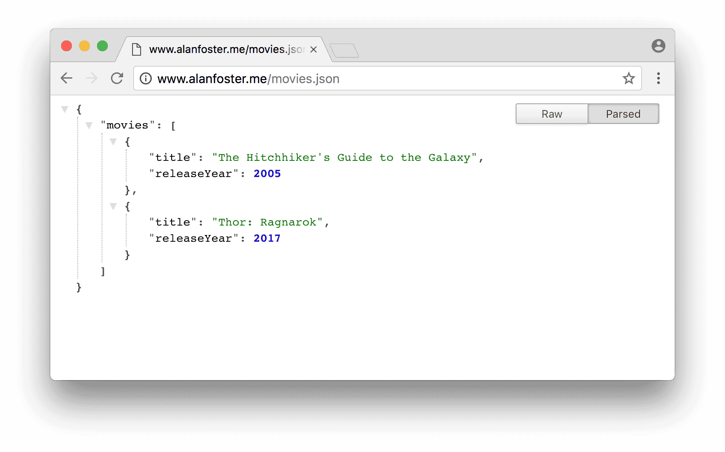Close the movies.json tab
The image size is (725, 452).
[314, 49]
